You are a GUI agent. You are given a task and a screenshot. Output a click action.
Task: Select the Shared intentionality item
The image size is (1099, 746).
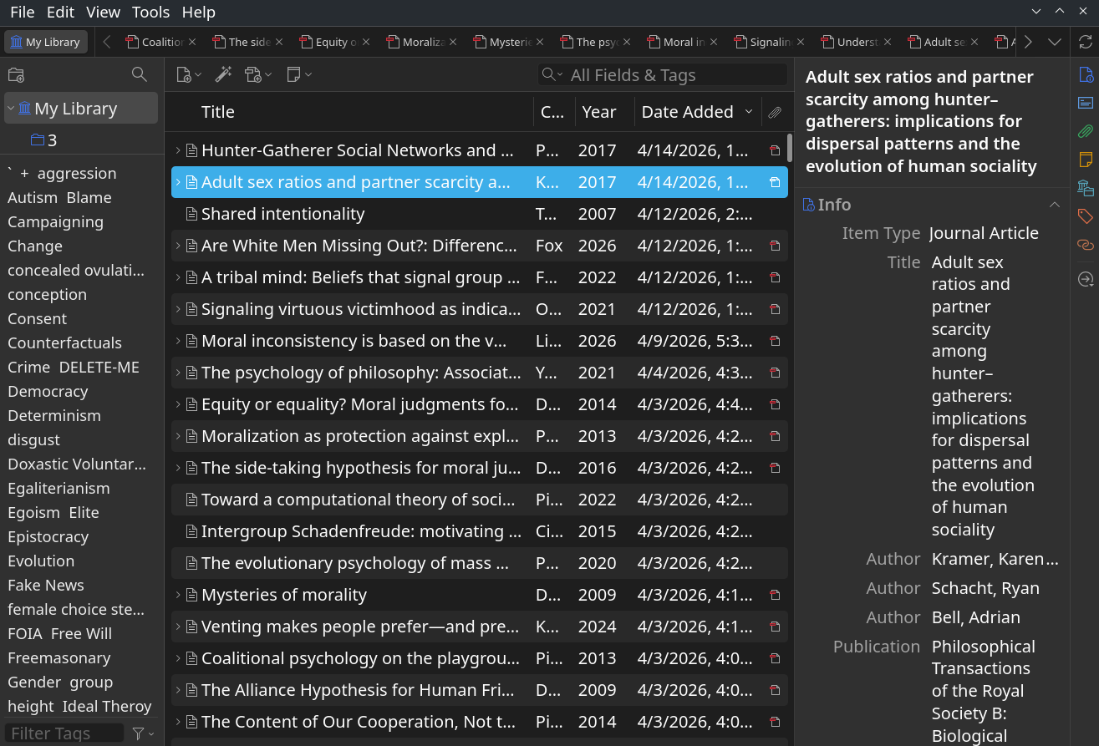tap(283, 214)
